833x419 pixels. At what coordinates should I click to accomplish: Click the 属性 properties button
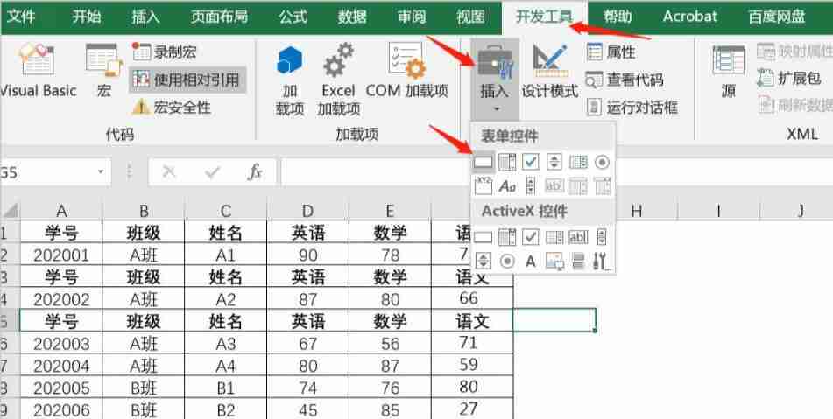611,52
